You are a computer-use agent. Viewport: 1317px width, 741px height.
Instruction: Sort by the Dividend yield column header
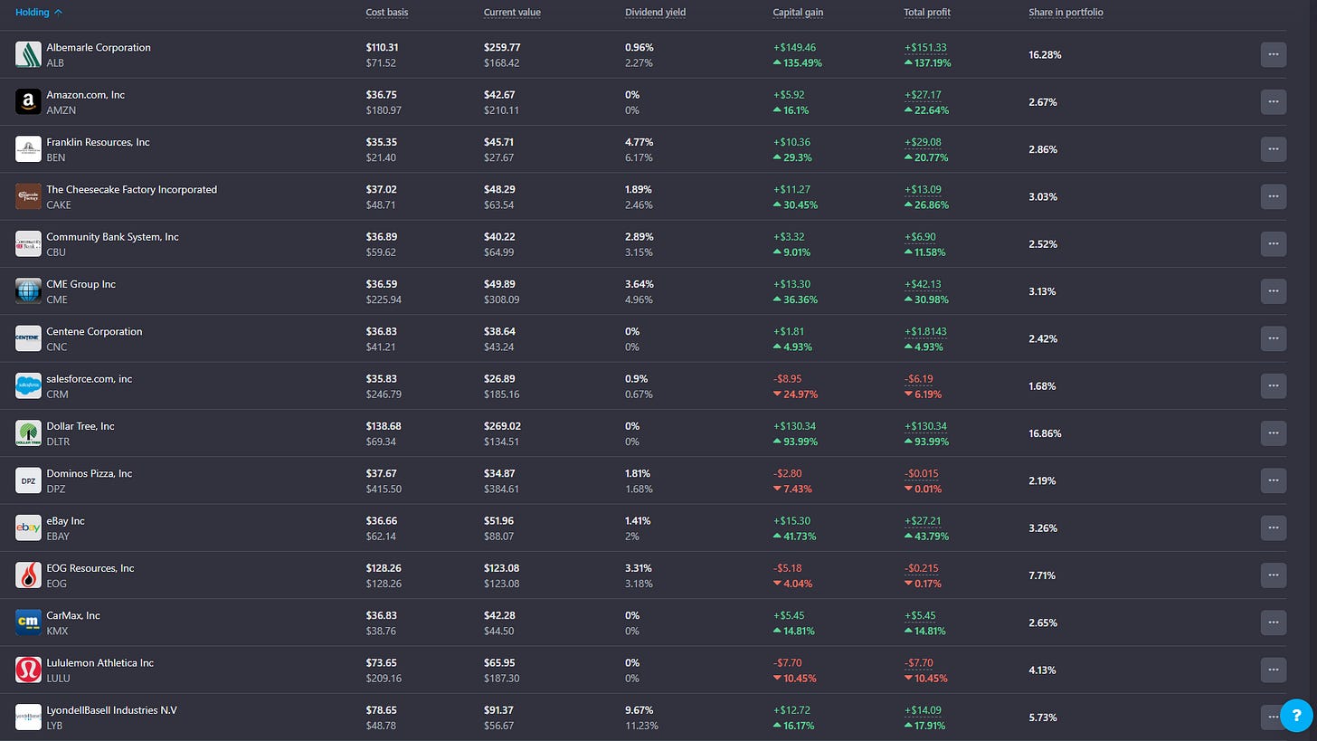(x=655, y=13)
